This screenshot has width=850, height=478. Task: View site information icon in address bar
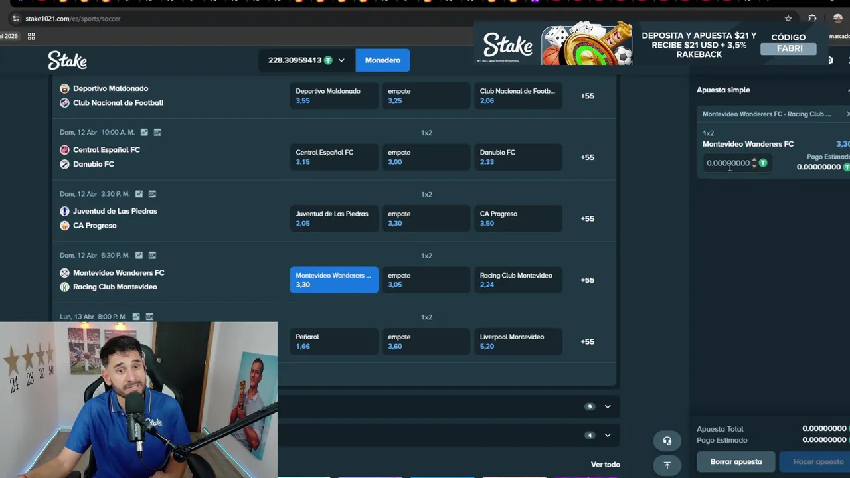click(x=16, y=19)
